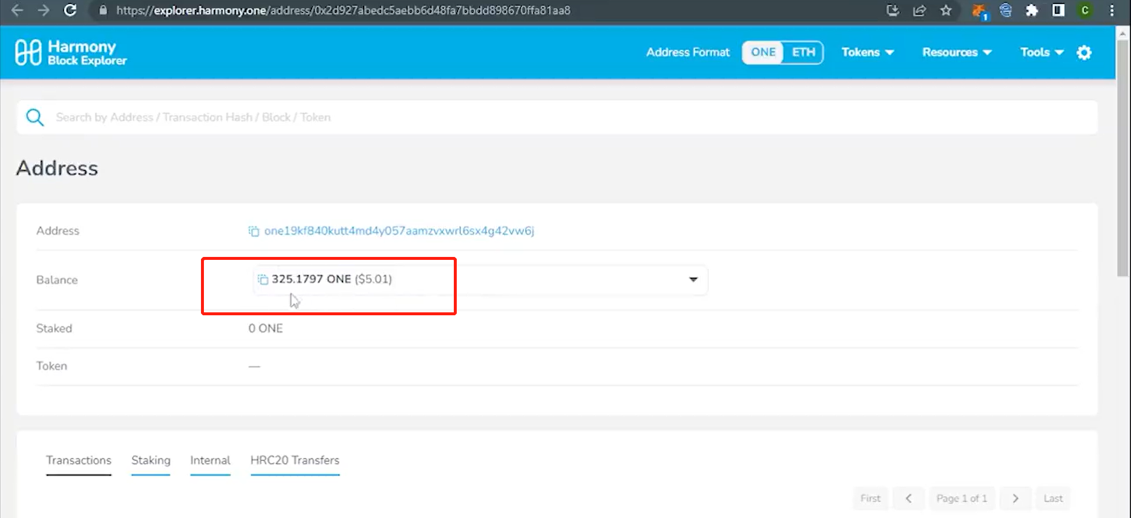
Task: Go forward in browser history
Action: [44, 10]
